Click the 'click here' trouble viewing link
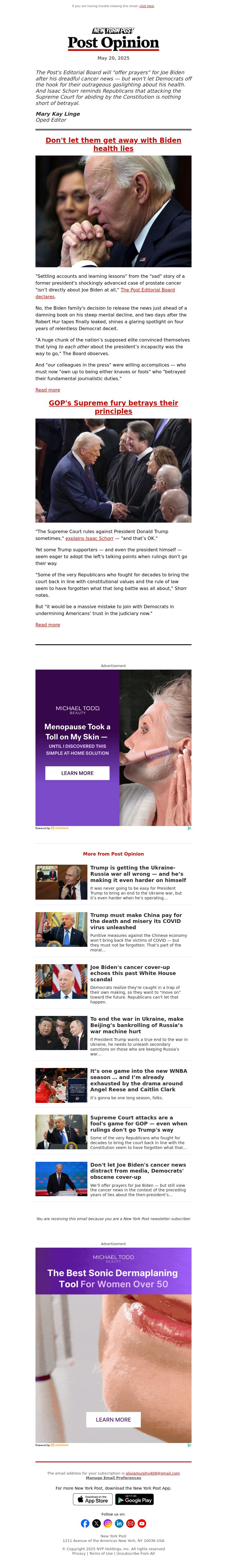The height and width of the screenshot is (1561, 227). (146, 6)
